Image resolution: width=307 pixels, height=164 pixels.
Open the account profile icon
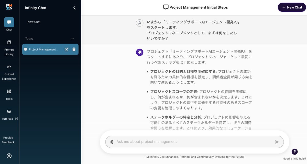tap(9, 156)
